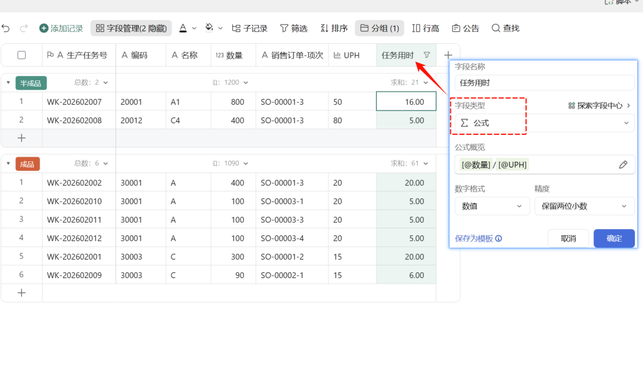Open the 数字格式 数值 dropdown

point(492,206)
